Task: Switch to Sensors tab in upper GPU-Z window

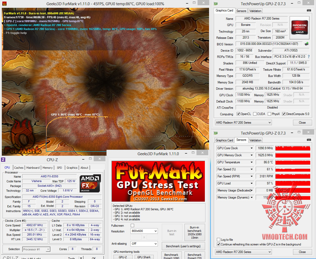Action: pos(241,11)
